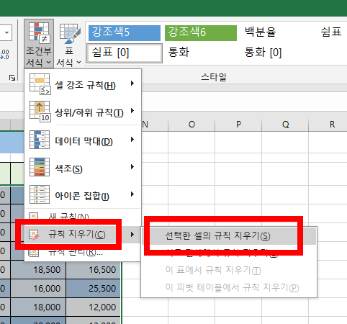Choose 선택한 셀의 규칙 지우기(S)
Viewport: 347px width, 324px height.
pos(229,236)
